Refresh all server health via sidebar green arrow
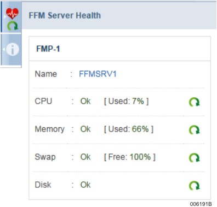The image size is (217, 207). [x=13, y=26]
